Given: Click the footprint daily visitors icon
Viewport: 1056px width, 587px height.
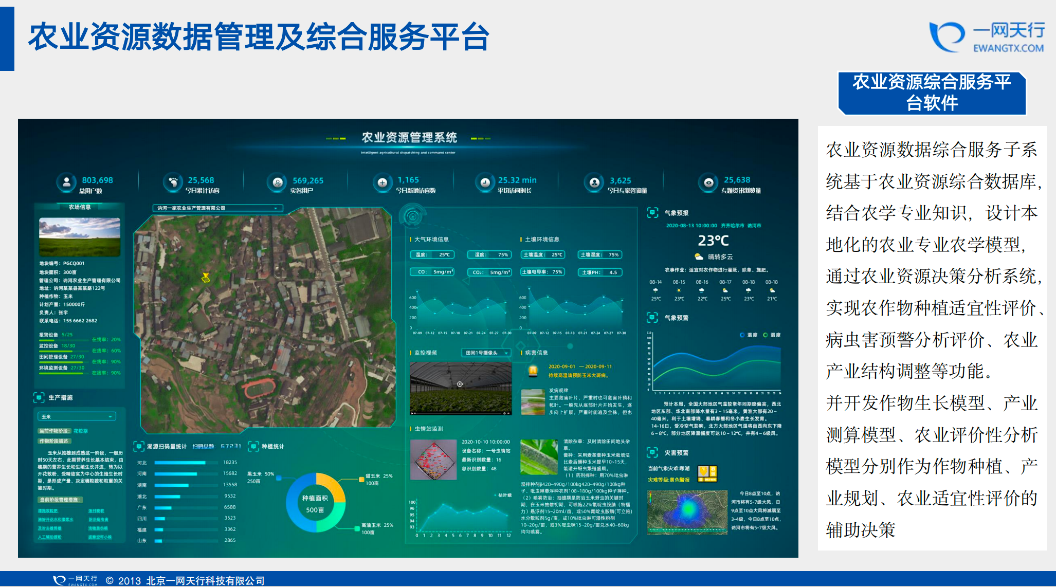Looking at the screenshot, I should click(x=173, y=182).
